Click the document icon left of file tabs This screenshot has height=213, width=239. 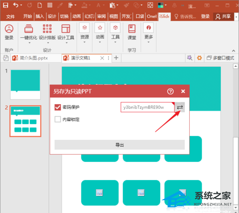coord(6,58)
